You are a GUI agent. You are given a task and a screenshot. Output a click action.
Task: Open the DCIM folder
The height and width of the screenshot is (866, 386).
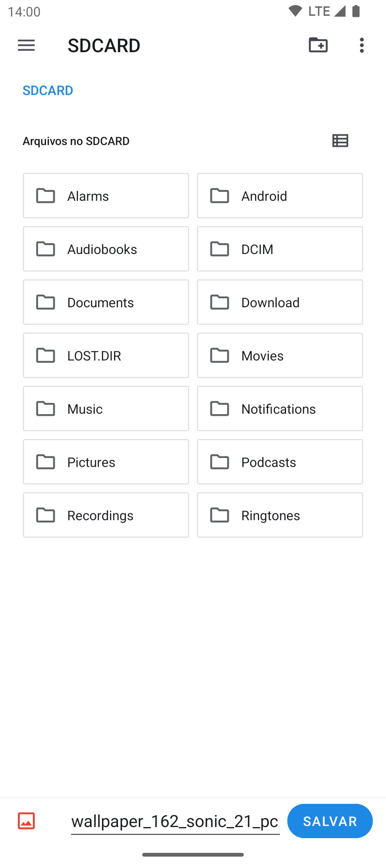pyautogui.click(x=280, y=249)
